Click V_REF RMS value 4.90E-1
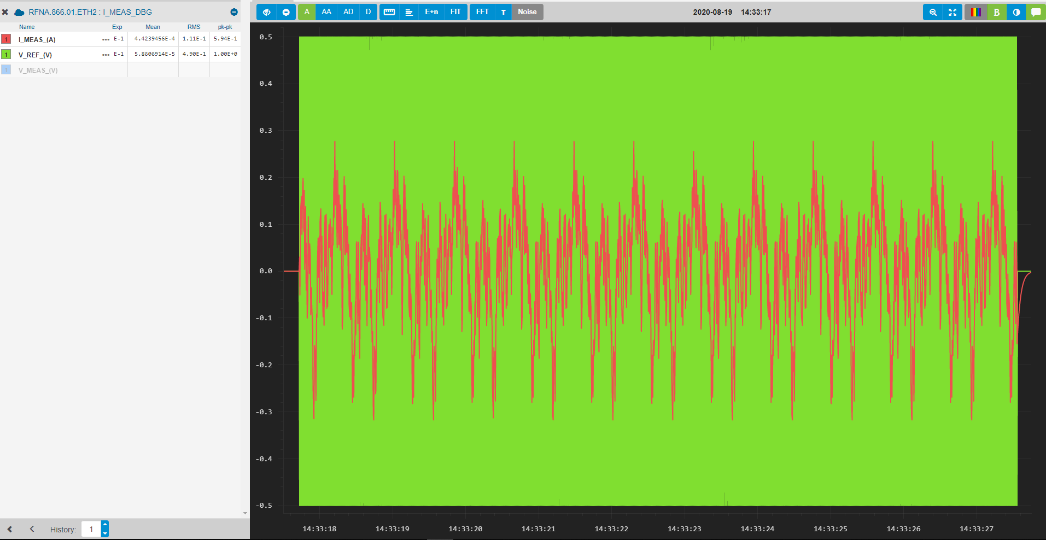 click(194, 54)
